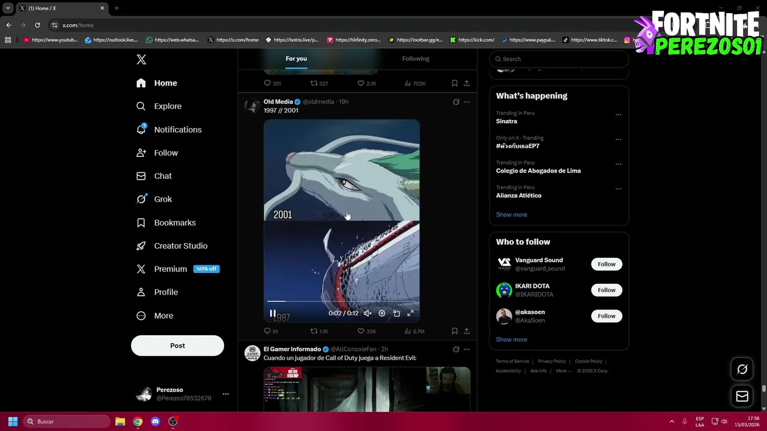767x431 pixels.
Task: Open the Sinatra trending topic
Action: click(506, 121)
